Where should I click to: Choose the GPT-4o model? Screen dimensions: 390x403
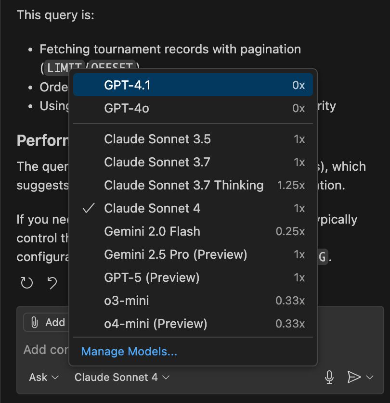(x=193, y=108)
